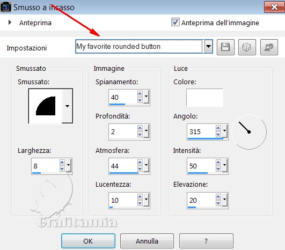Viewport: 285px width, 250px height.
Task: Decrease Profondità value with down arrow
Action: click(x=140, y=135)
